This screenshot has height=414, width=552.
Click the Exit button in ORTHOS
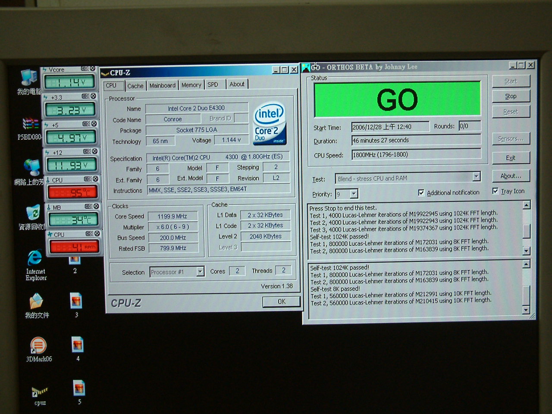511,158
